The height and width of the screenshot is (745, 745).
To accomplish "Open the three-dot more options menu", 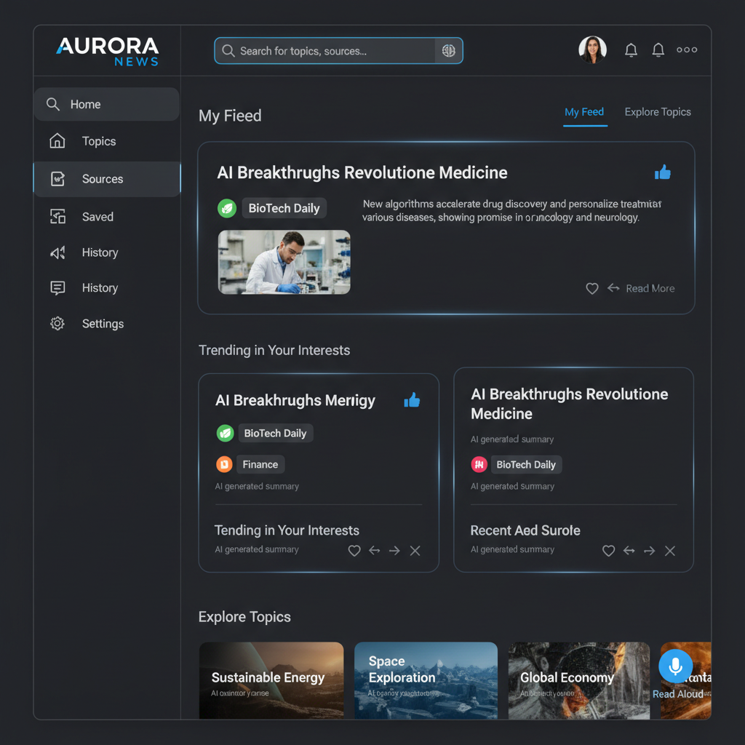I will click(687, 50).
